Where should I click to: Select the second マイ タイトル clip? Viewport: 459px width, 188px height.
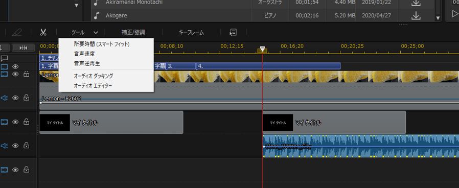click(334, 122)
